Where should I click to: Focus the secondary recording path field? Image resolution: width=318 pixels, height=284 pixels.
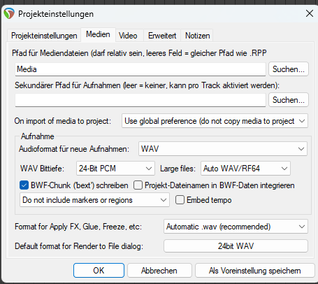[x=140, y=100]
